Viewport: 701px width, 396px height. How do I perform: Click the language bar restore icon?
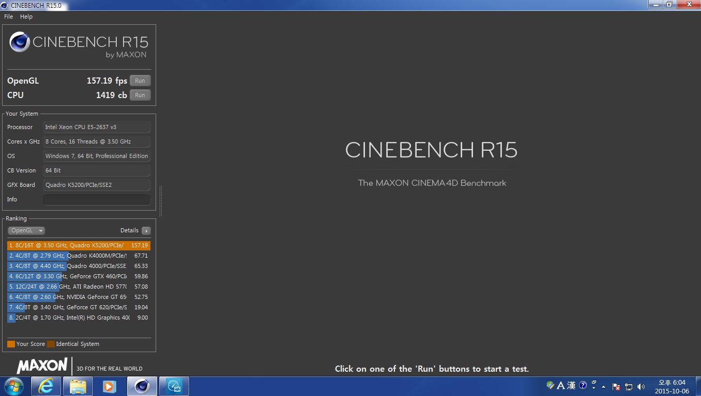click(x=594, y=383)
